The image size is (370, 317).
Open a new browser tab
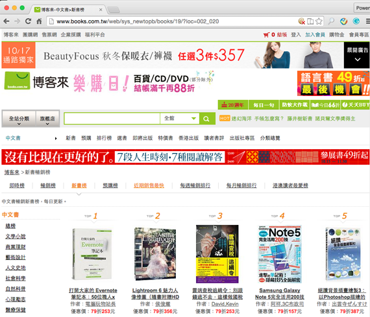[x=114, y=10]
